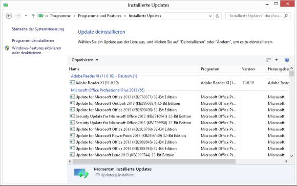Screen dimensions: 297x186
Task: Go back with the back arrow button
Action: coord(9,16)
